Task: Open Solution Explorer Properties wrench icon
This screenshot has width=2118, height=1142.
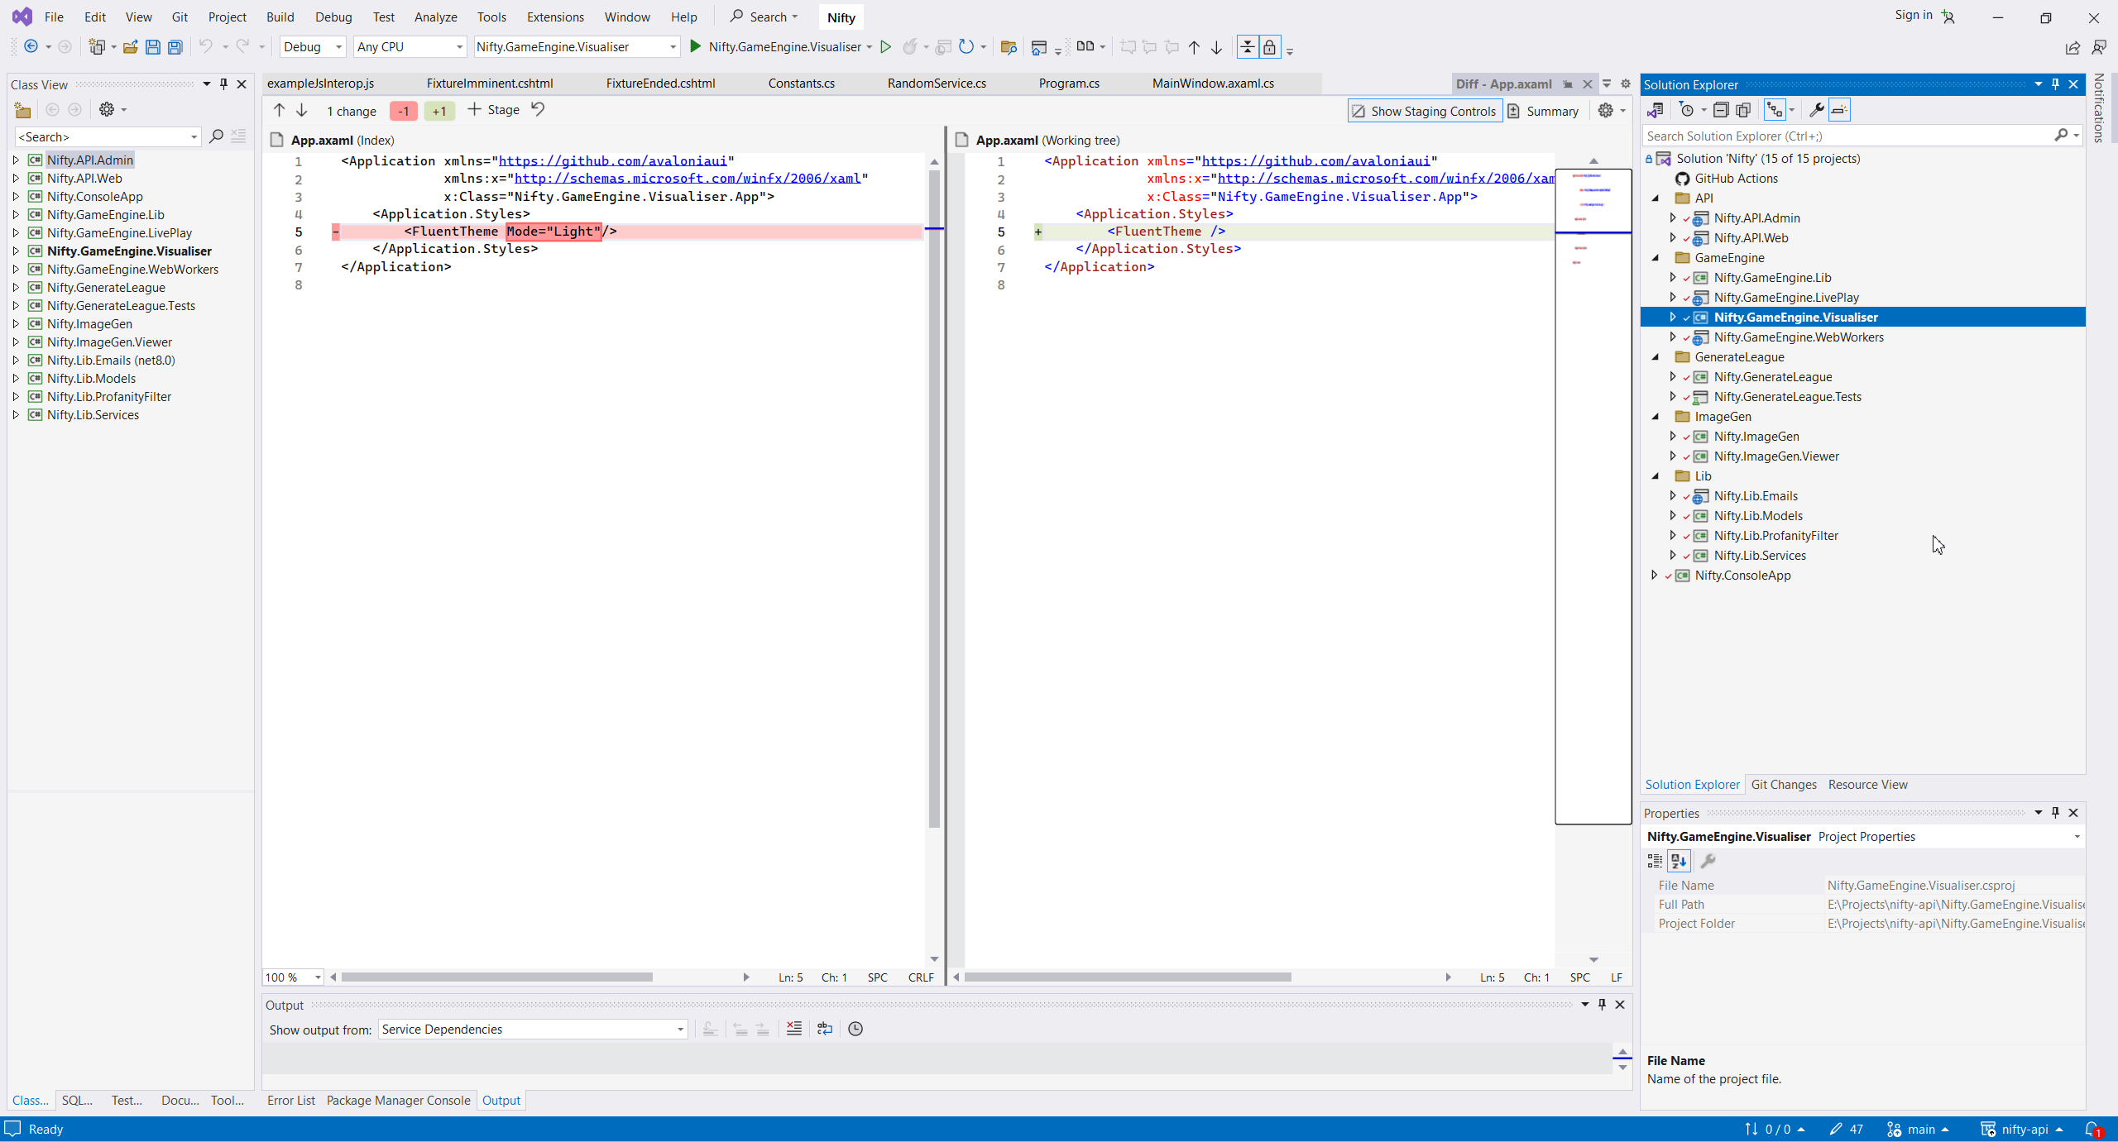Action: point(1816,110)
